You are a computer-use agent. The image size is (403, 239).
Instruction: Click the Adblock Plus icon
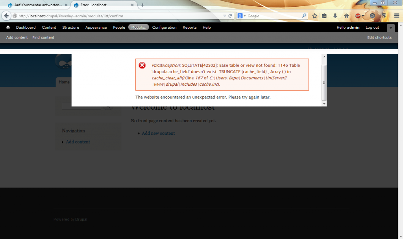pyautogui.click(x=357, y=16)
